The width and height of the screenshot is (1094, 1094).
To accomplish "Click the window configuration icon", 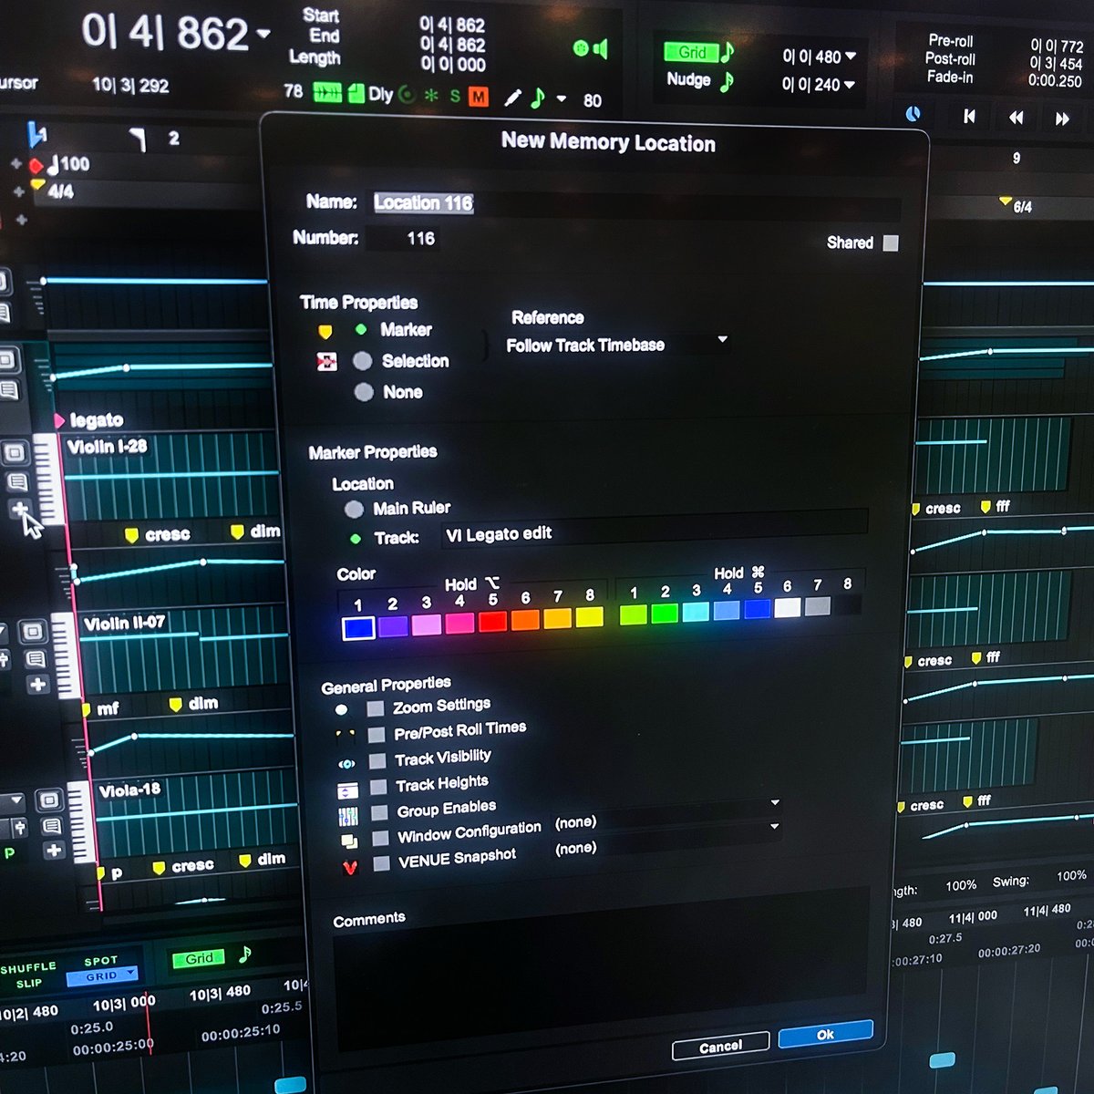I will point(349,841).
